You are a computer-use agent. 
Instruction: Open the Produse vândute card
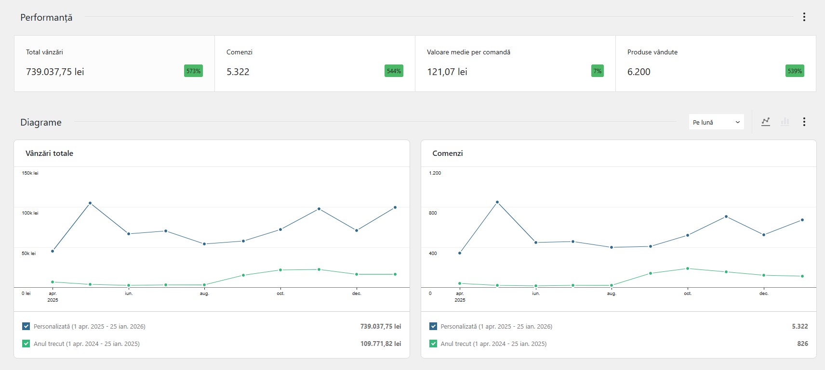[x=716, y=64]
